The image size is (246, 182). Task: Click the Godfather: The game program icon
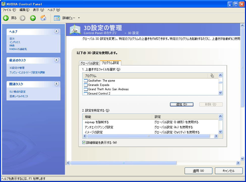click(x=86, y=81)
